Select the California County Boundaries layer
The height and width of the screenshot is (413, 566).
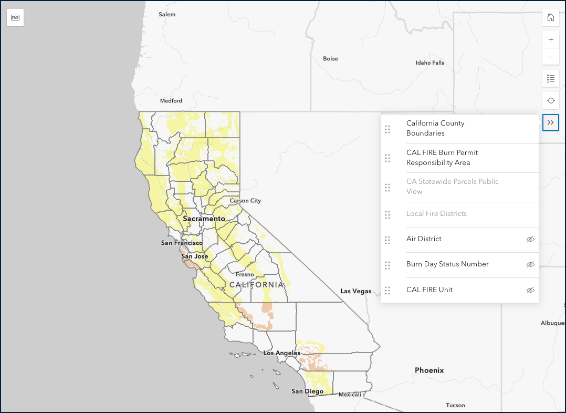tap(435, 128)
